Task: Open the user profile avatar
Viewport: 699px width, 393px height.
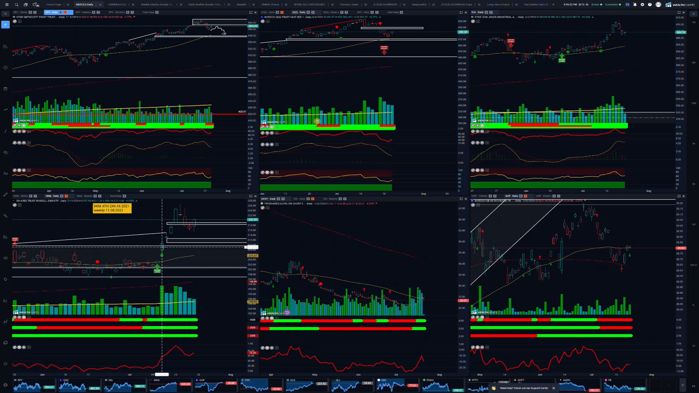Action: coord(658,5)
